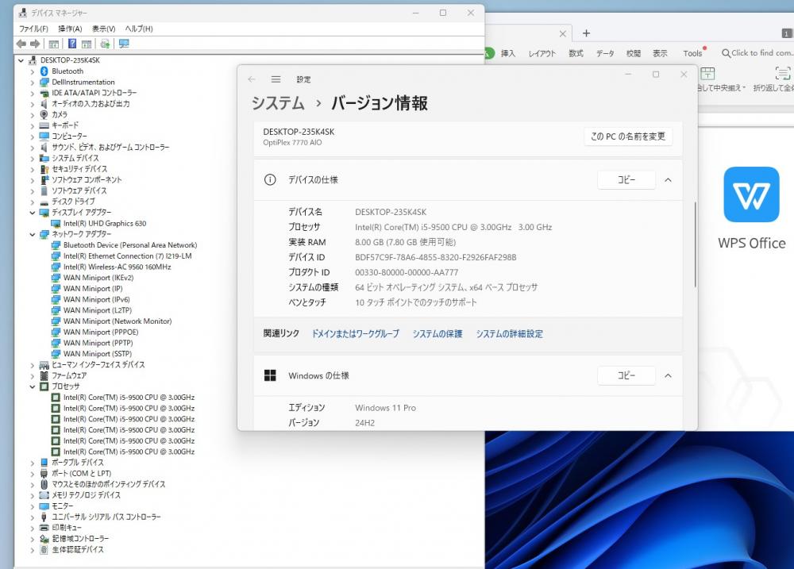The height and width of the screenshot is (569, 794).
Task: Click the wrap text icon in WPS ribbon
Action: coord(782,74)
